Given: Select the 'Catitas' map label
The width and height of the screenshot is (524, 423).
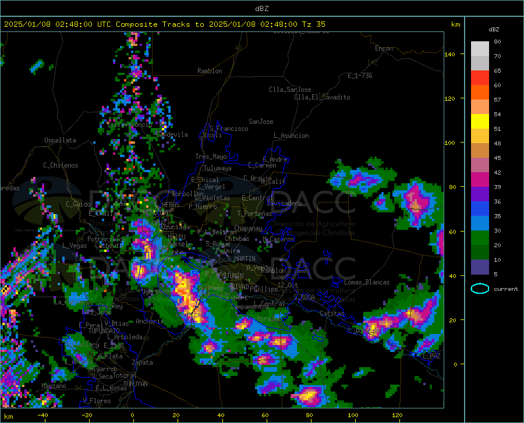Looking at the screenshot, I should click(332, 314).
